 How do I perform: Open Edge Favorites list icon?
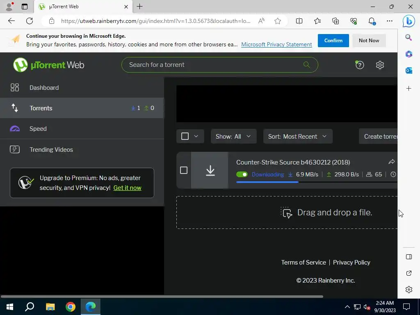317,21
